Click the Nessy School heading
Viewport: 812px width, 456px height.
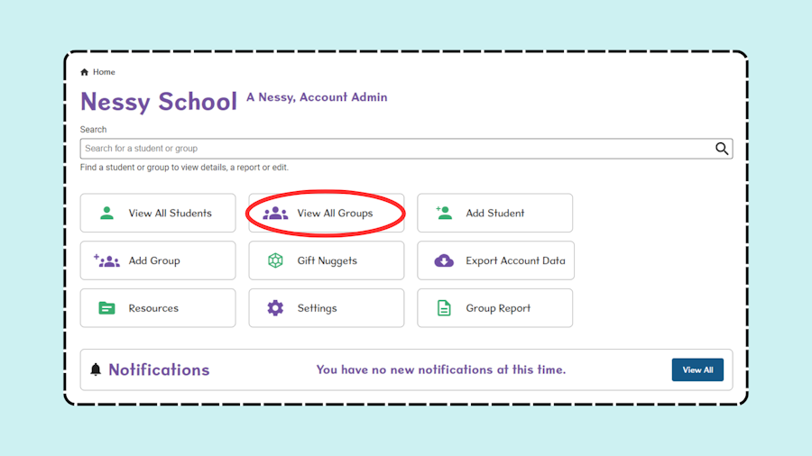(159, 101)
